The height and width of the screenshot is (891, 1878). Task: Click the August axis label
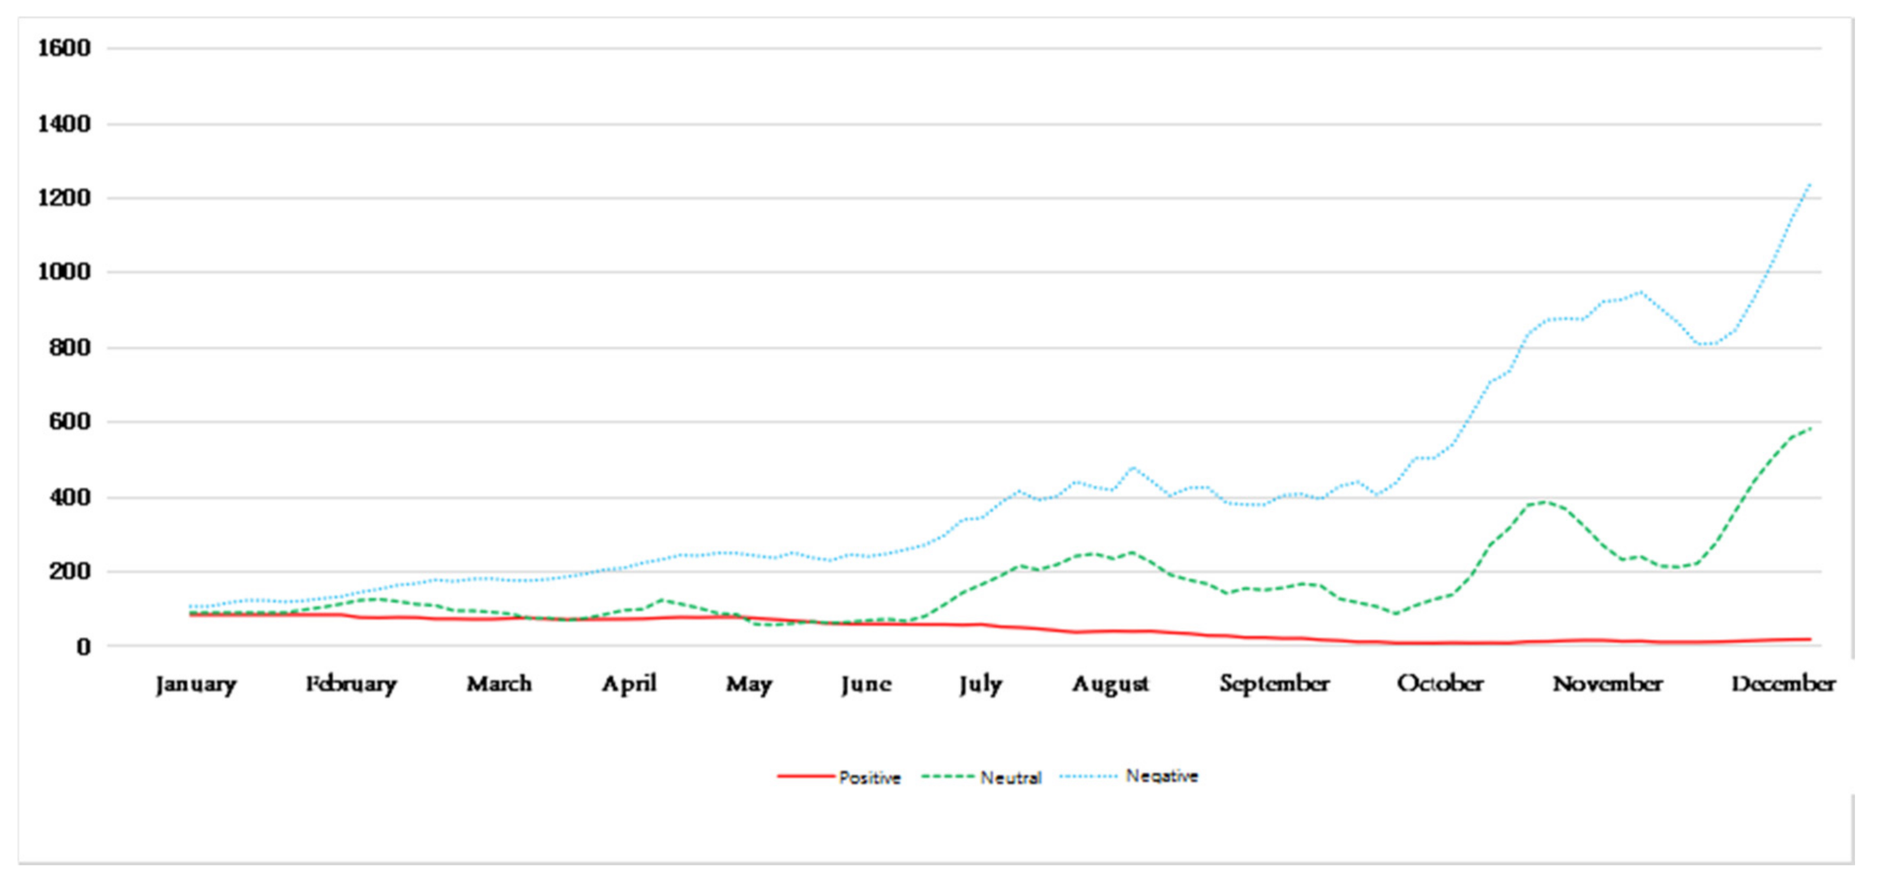(x=1110, y=684)
